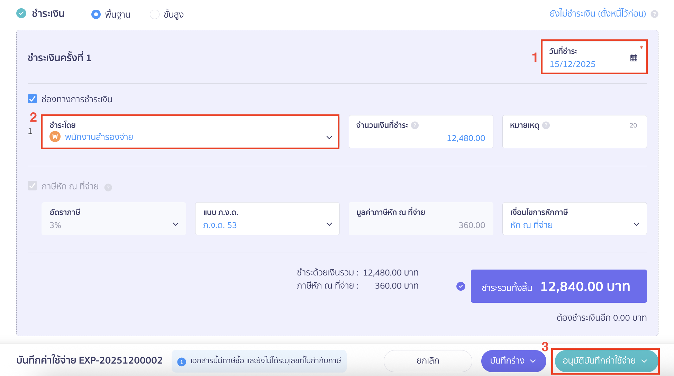Open the อัตราภาษี tax rate dropdown
Viewport: 674px width, 376px height.
tap(176, 224)
